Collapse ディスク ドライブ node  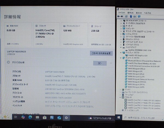[x=121, y=47]
